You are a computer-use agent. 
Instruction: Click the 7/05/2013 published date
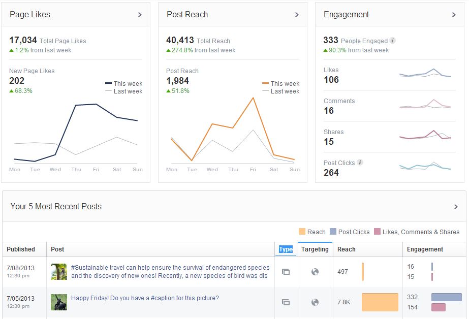(21, 298)
